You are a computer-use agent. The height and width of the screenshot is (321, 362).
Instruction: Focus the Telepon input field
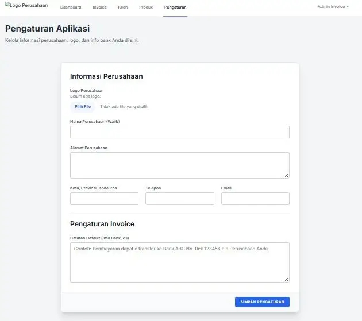[x=180, y=199]
